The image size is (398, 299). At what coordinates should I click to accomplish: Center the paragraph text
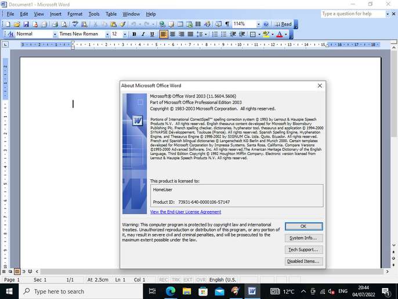pos(172,34)
